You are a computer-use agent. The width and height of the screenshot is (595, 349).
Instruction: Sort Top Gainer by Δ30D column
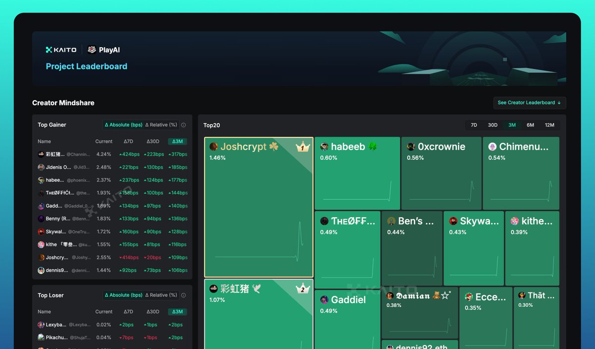pos(153,141)
